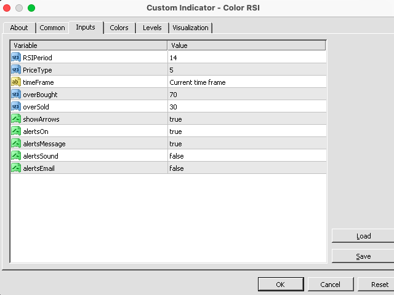Viewport: 394px width, 295px height.
Task: Click the Value column header
Action: 246,45
